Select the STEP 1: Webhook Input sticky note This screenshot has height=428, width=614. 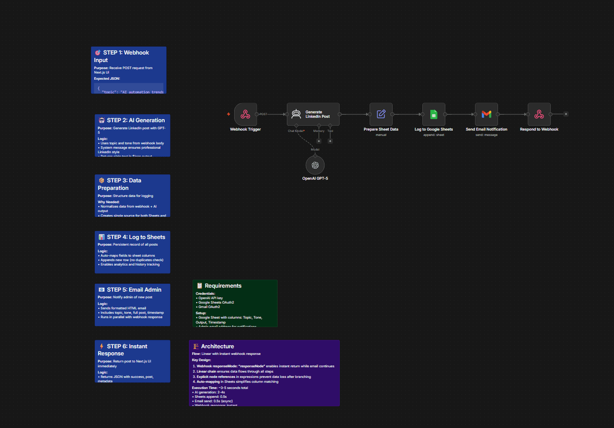(128, 70)
